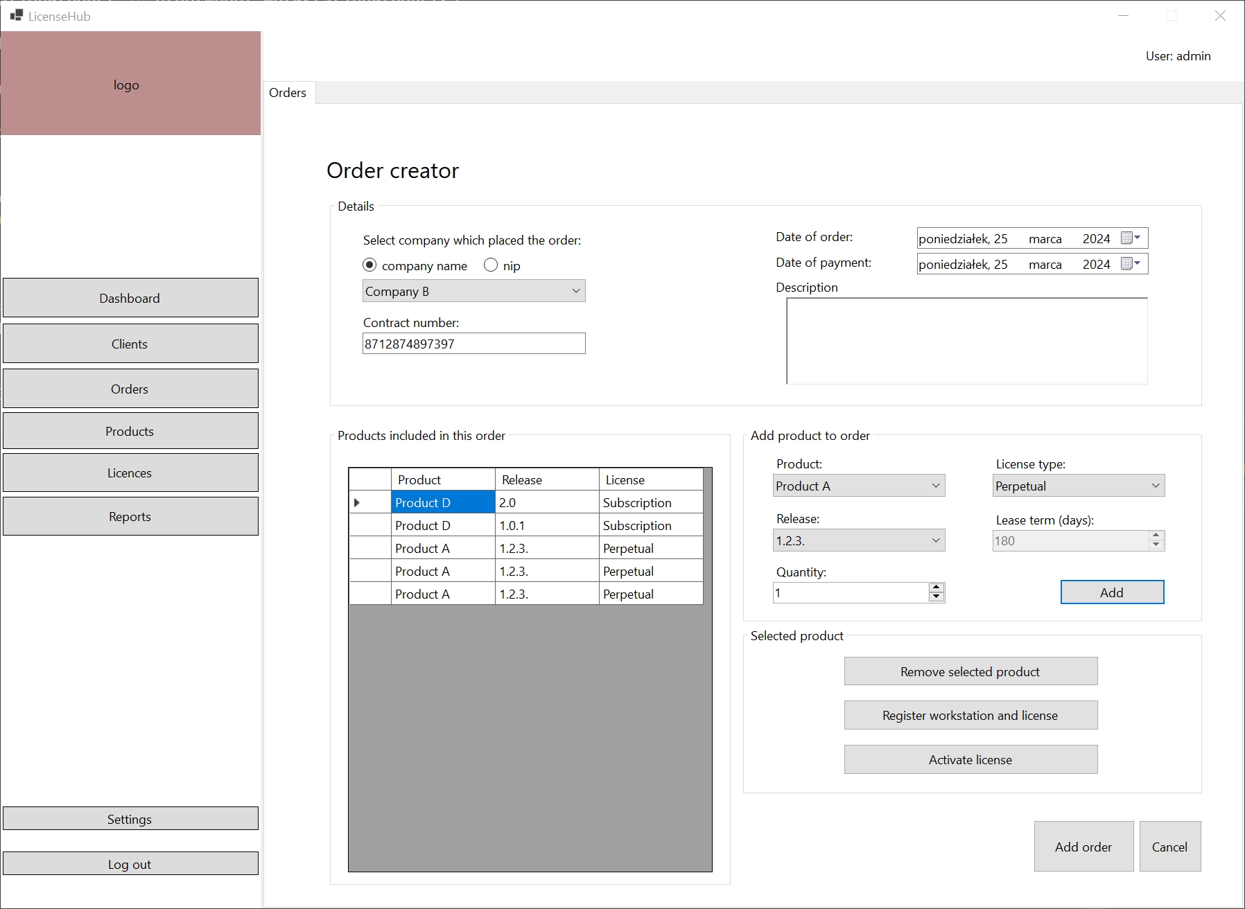1245x909 pixels.
Task: Switch to the Orders tab
Action: tap(288, 93)
